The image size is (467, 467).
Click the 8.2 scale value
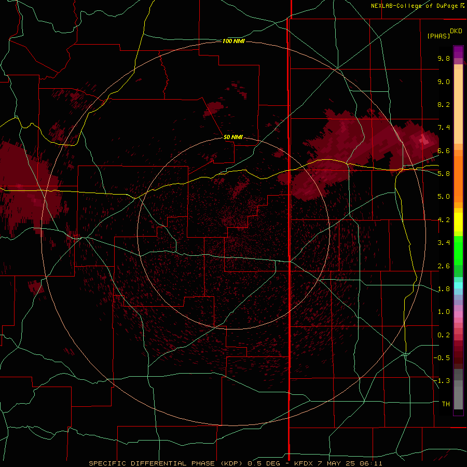(x=444, y=104)
